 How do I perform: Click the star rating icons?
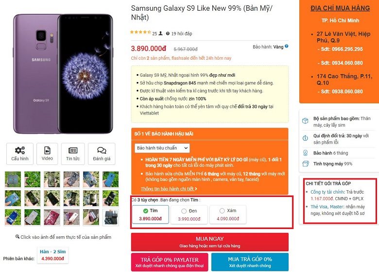pyautogui.click(x=140, y=32)
